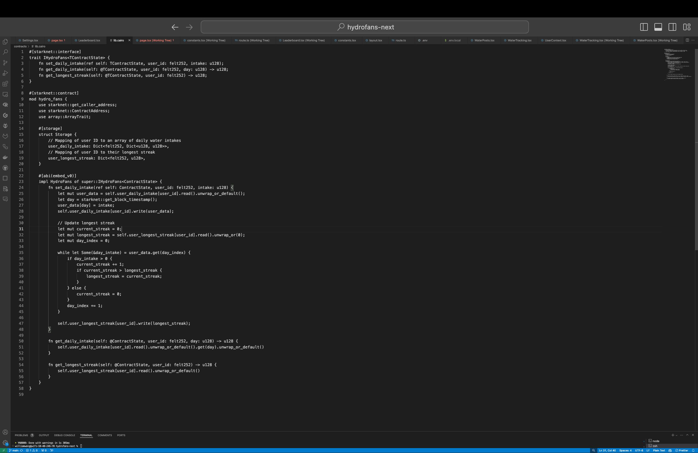Click the COMMENTS panel tab

(104, 435)
